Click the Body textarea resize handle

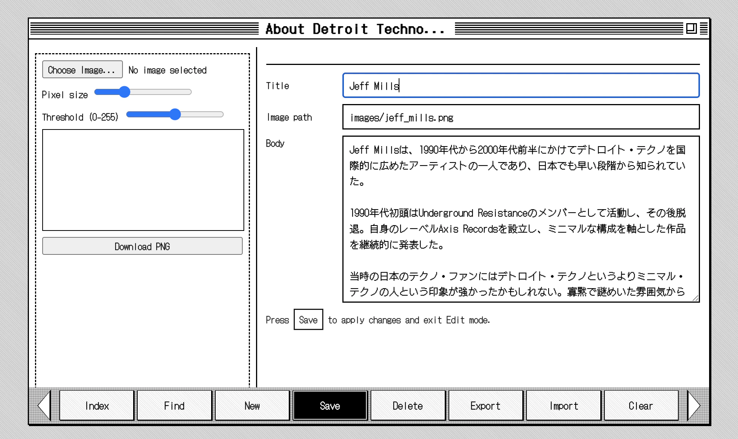click(x=695, y=298)
